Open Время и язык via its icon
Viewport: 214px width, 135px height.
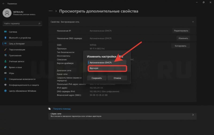point(6,67)
